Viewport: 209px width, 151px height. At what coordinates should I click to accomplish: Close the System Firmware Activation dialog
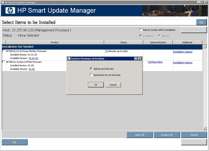tap(140, 59)
